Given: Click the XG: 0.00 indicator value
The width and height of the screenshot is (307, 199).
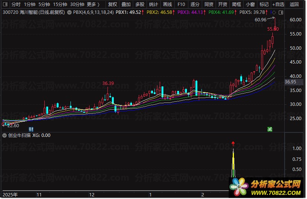Looking at the screenshot, I should tap(41, 135).
